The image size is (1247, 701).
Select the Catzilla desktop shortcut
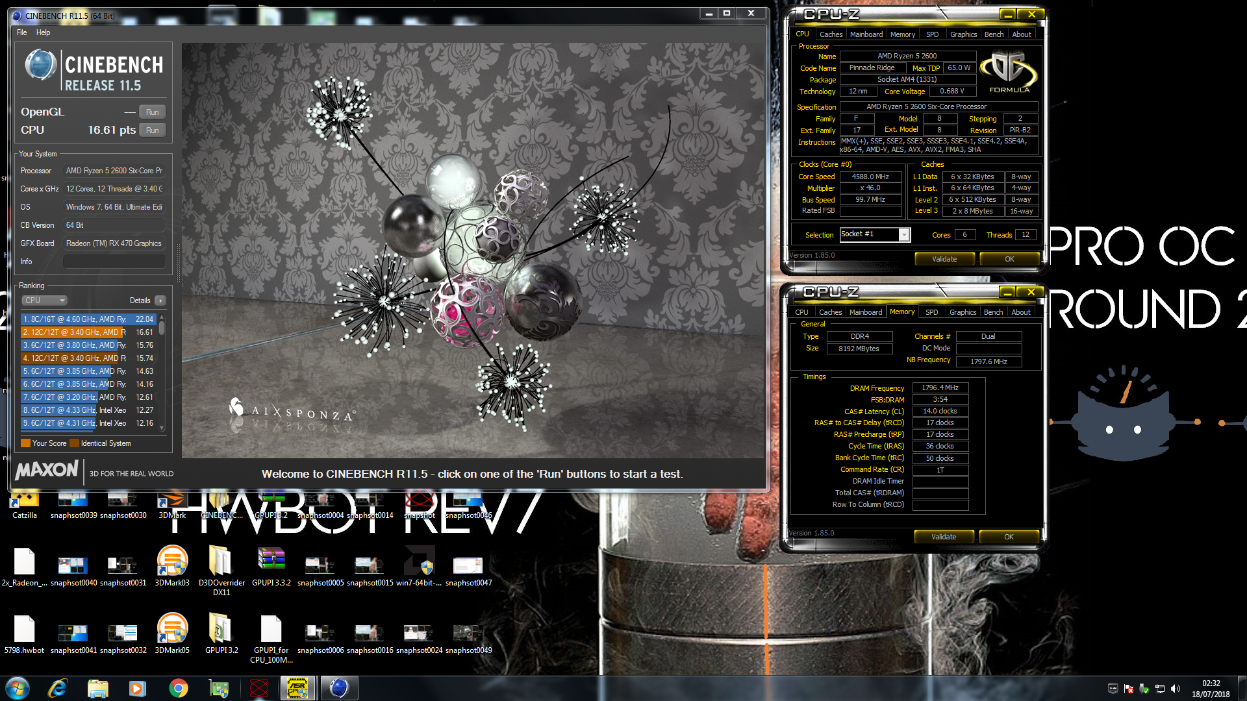(25, 506)
